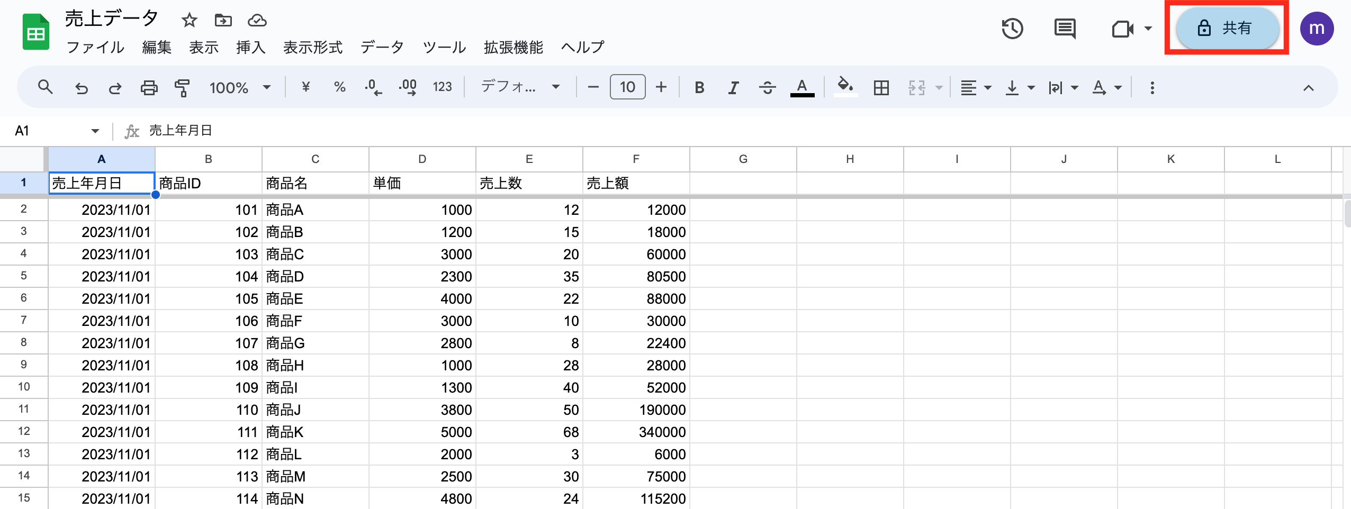
Task: Star the 売上データ document
Action: (x=189, y=21)
